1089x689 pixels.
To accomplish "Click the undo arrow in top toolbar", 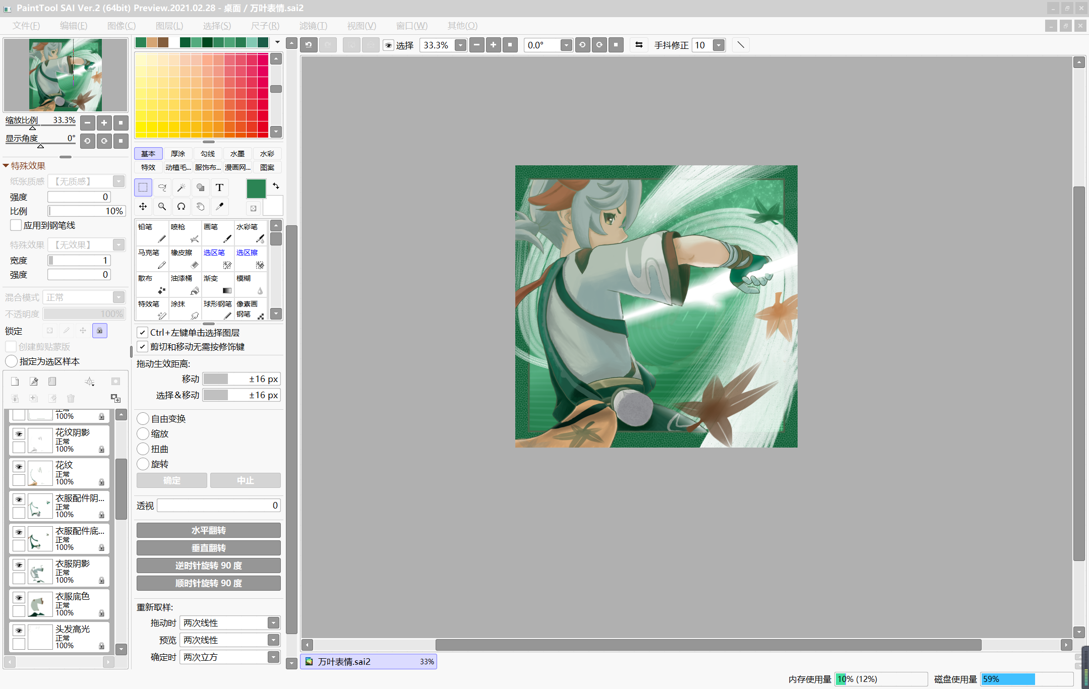I will [x=309, y=45].
